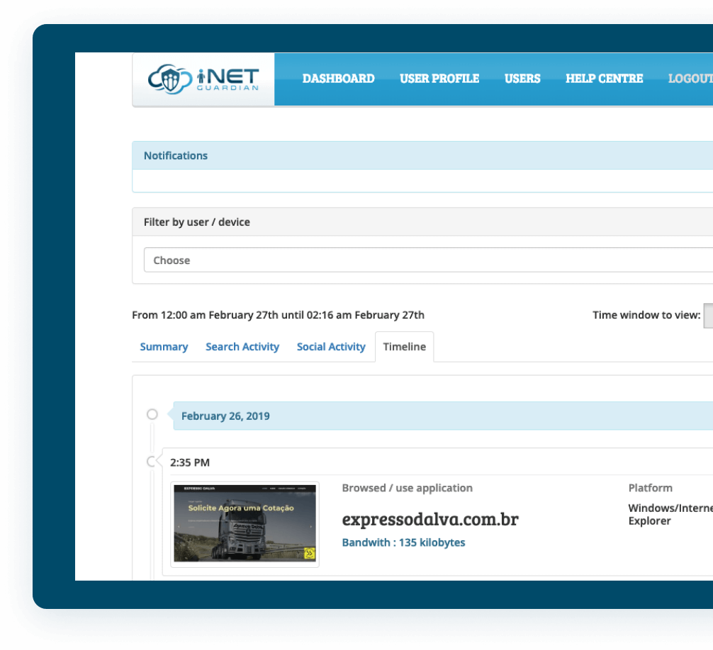
Task: Switch to the Social Activity tab
Action: tap(331, 347)
